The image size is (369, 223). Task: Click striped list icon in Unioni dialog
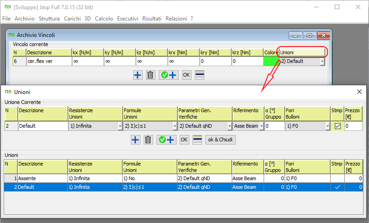click(x=197, y=140)
